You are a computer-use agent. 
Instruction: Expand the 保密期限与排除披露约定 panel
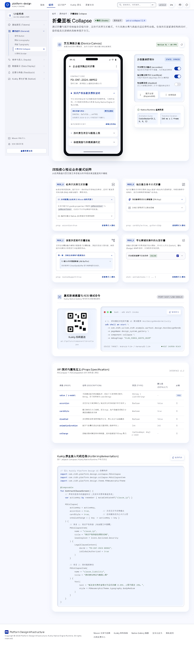pyautogui.click(x=93, y=142)
